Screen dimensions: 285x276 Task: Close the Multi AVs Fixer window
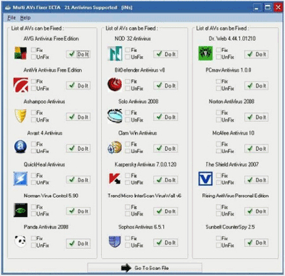pos(278,8)
